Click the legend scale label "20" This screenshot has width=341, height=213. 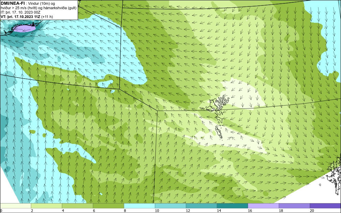pyautogui.click(x=312, y=211)
